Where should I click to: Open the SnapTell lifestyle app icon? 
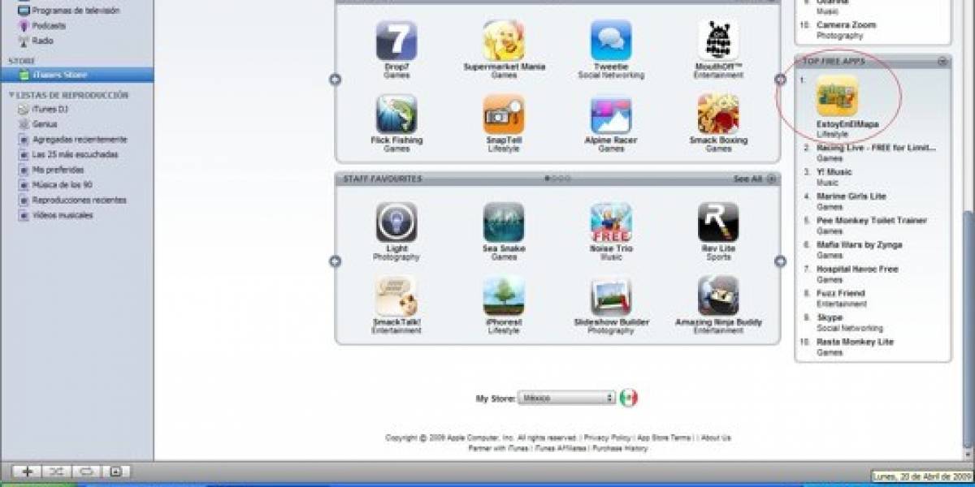pos(504,114)
